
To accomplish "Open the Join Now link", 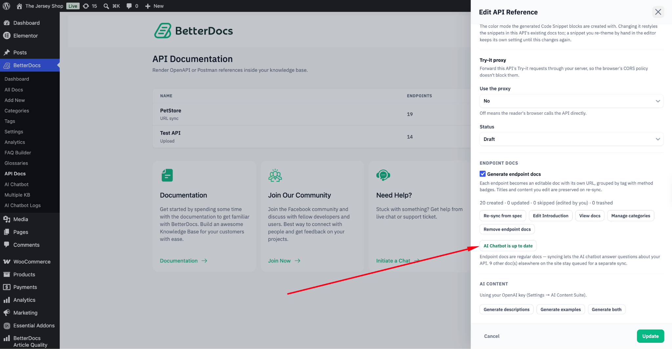I will coord(284,261).
